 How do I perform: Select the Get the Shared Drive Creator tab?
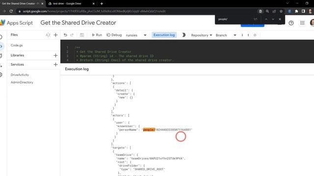pyautogui.click(x=22, y=3)
